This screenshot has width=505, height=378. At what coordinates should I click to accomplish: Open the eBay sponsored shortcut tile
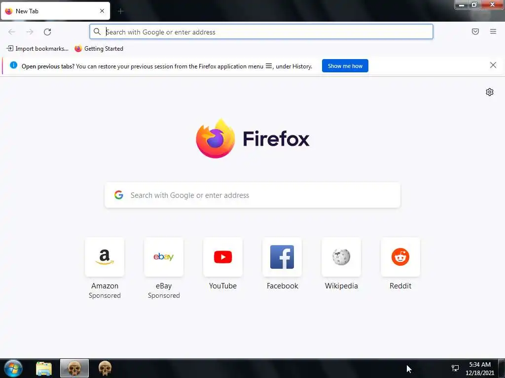pyautogui.click(x=164, y=257)
